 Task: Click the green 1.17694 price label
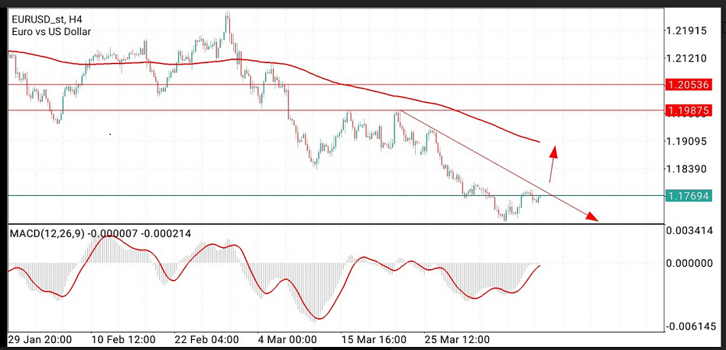tap(688, 196)
